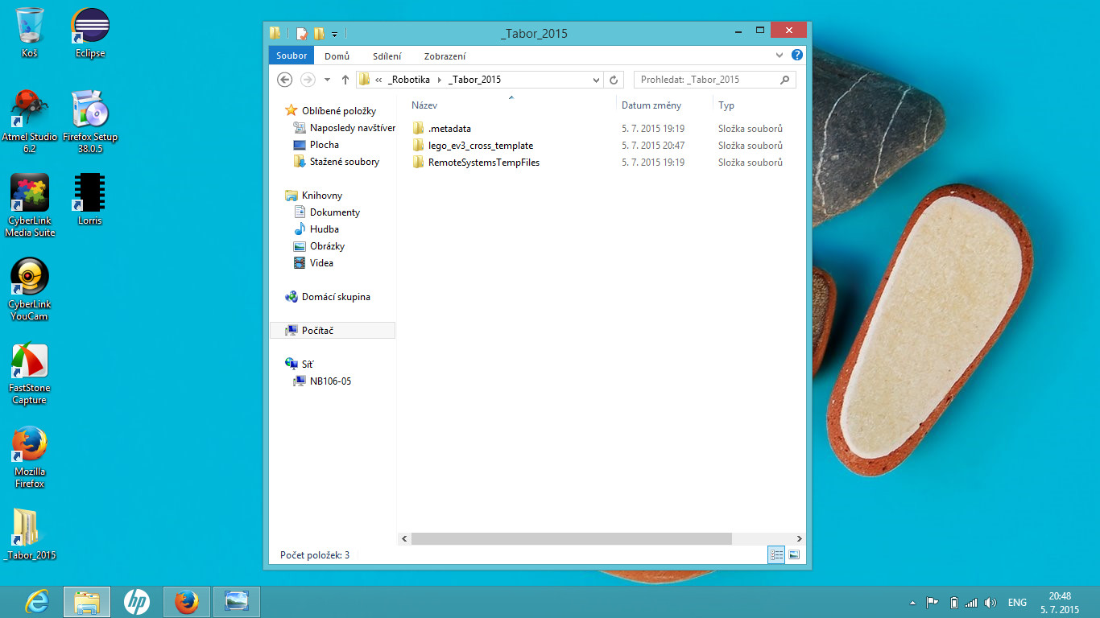The image size is (1100, 618).
Task: Open the address bar history dropdown
Action: 596,80
